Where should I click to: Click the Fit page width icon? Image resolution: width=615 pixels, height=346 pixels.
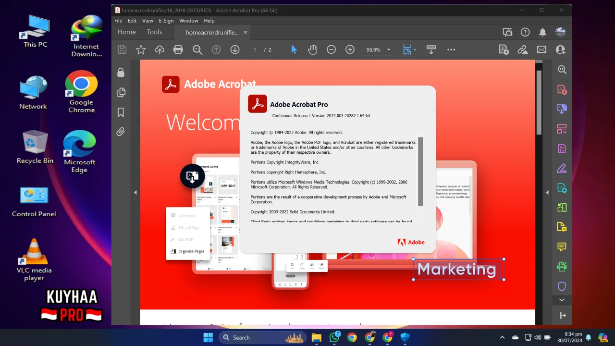point(407,49)
